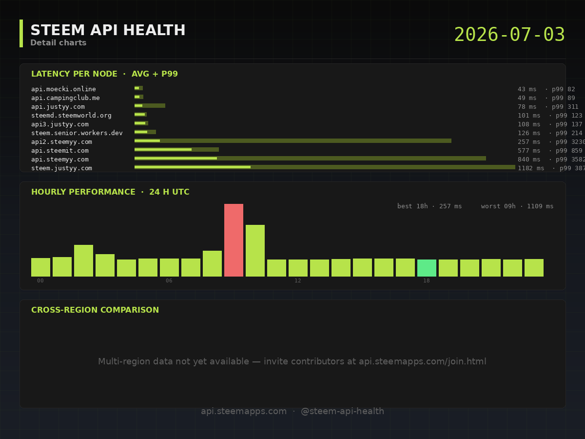Click the latency bar for api.justyy.com
Screen dimensions: 585x439
pos(150,106)
